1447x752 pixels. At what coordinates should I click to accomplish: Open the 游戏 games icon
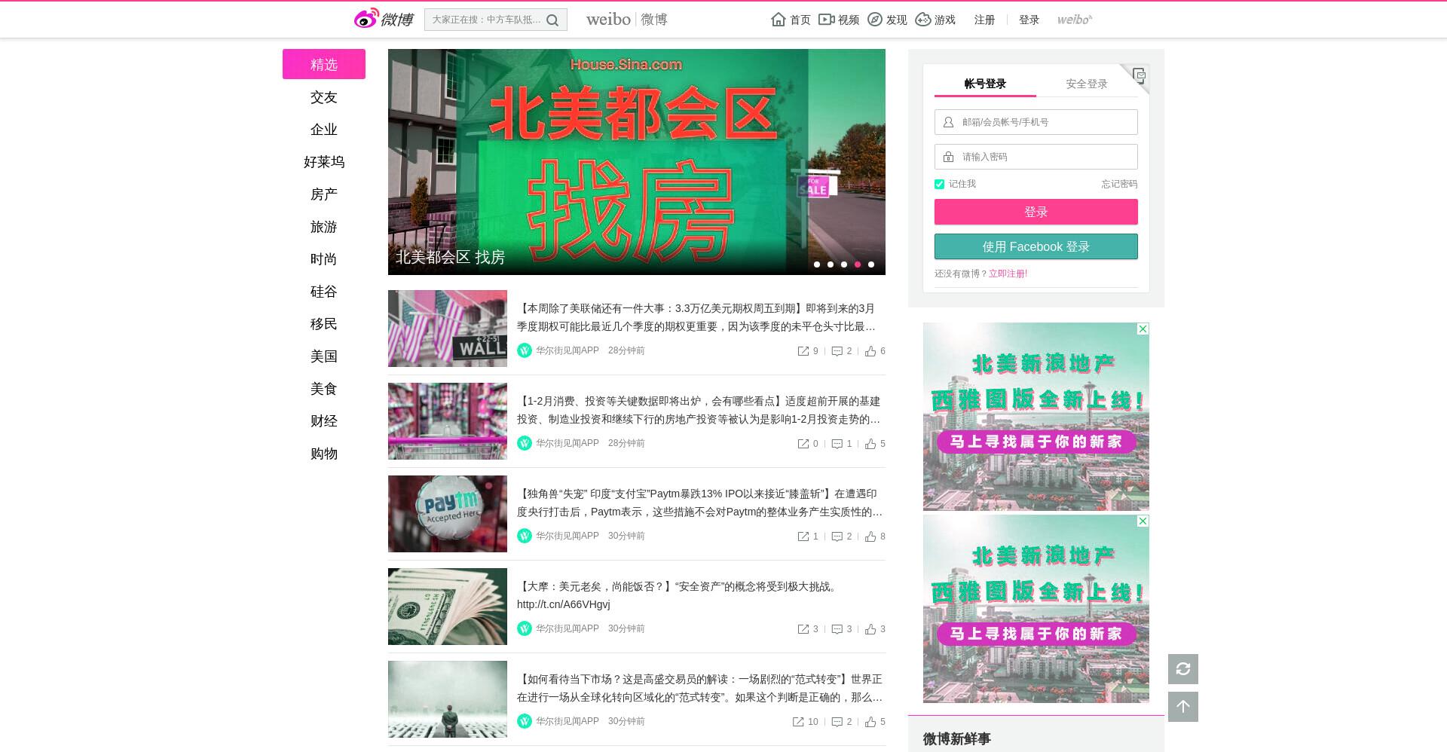click(923, 20)
